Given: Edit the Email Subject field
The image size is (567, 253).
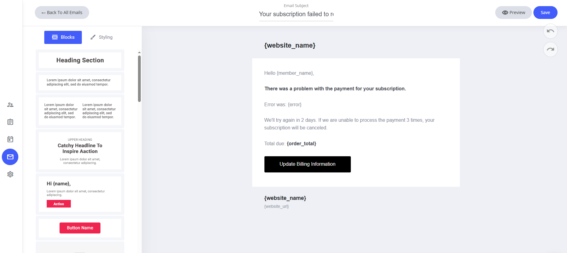Looking at the screenshot, I should (296, 14).
